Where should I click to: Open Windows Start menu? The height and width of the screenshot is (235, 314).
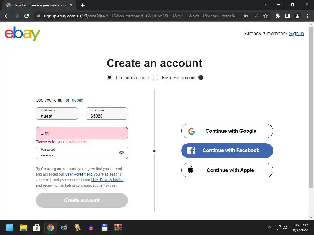click(x=10, y=228)
